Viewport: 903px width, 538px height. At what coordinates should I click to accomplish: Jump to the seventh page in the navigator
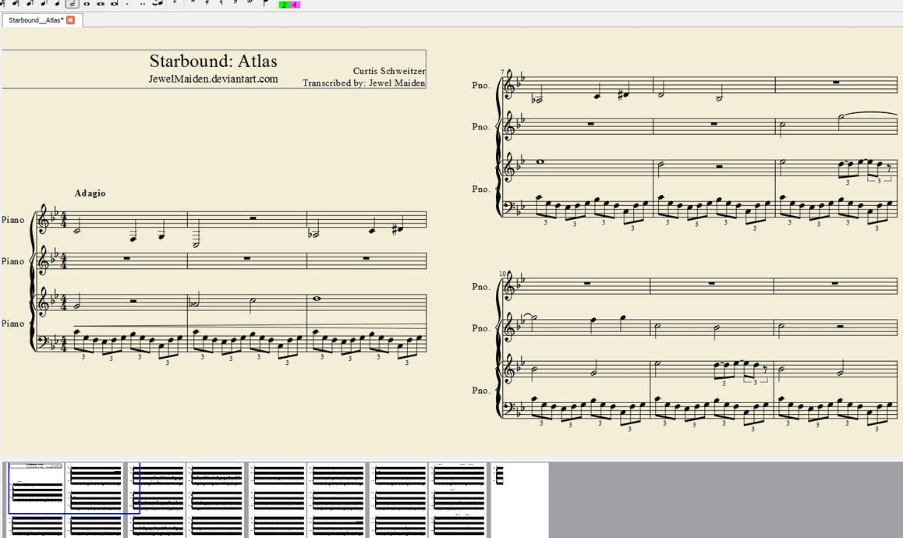click(398, 500)
